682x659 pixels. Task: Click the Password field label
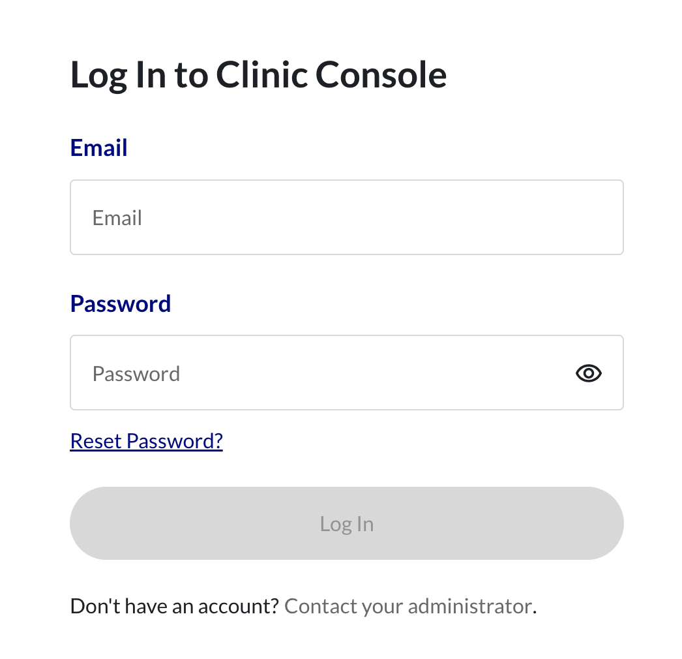pyautogui.click(x=120, y=303)
